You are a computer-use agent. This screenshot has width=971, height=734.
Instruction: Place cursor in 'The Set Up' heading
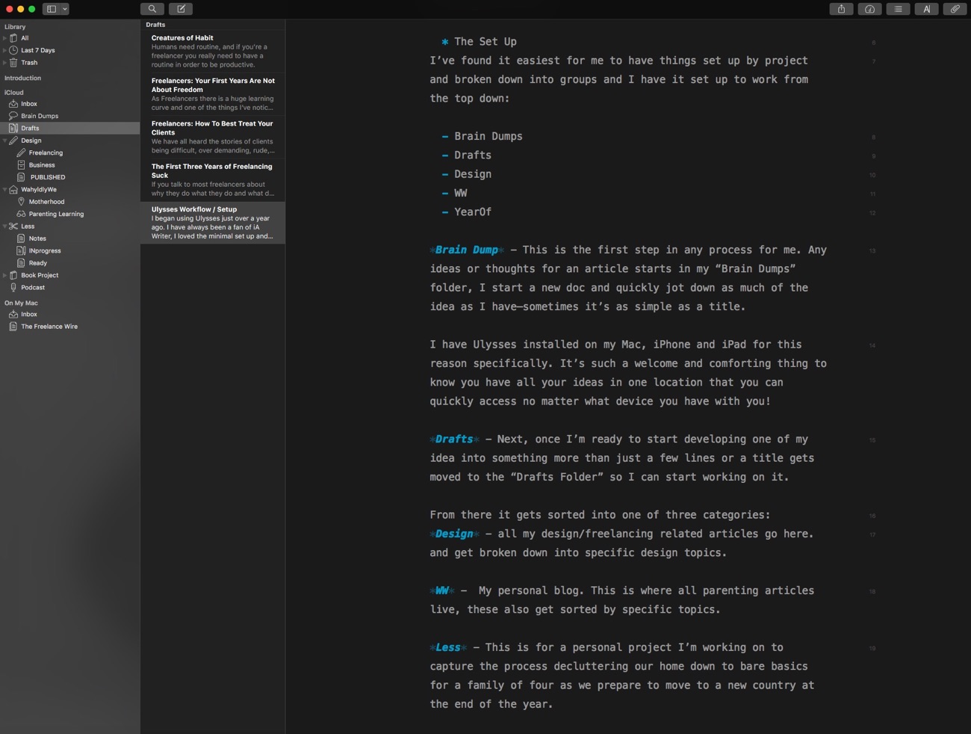(x=485, y=42)
